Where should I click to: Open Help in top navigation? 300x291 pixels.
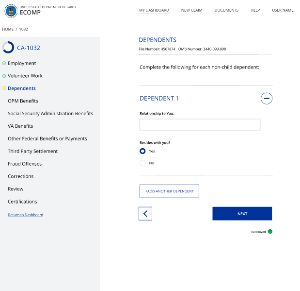coord(255,10)
